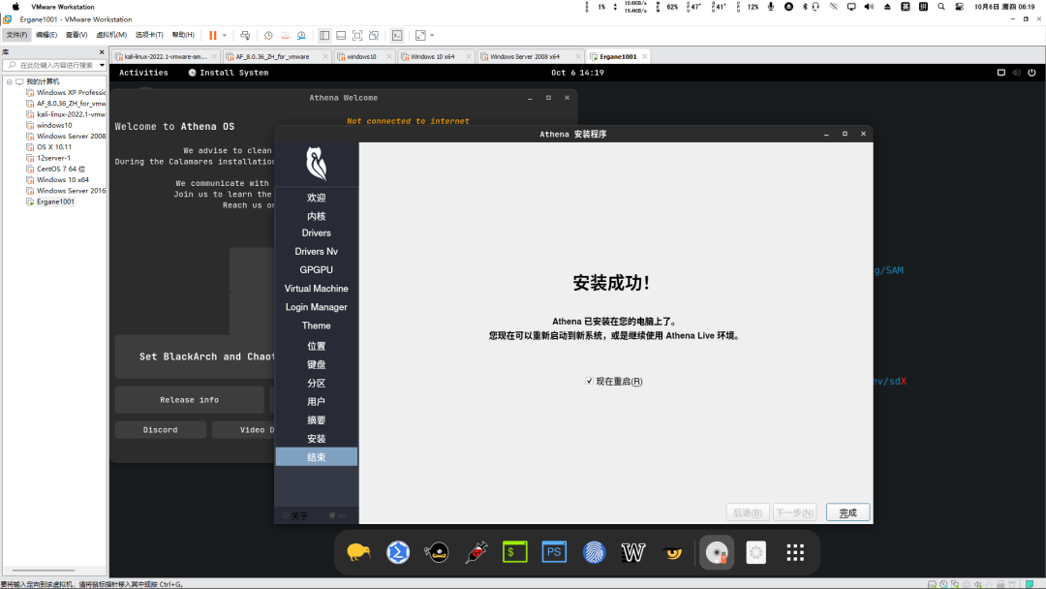Viewport: 1046px width, 589px height.
Task: Open the ninja face dock application
Action: pyautogui.click(x=437, y=552)
